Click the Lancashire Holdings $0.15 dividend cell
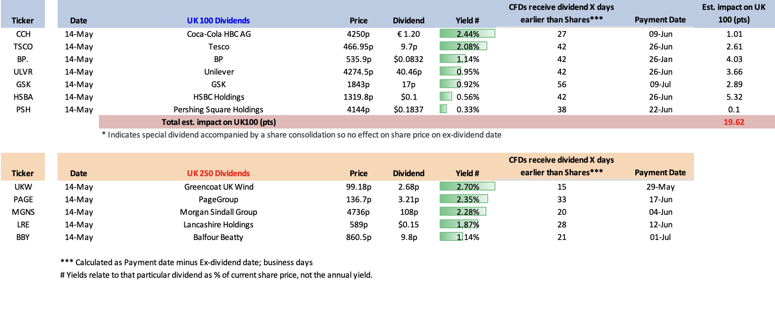This screenshot has height=320, width=775. click(x=409, y=225)
